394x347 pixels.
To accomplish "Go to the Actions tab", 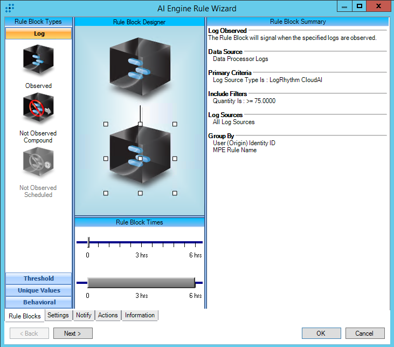I will pos(108,315).
